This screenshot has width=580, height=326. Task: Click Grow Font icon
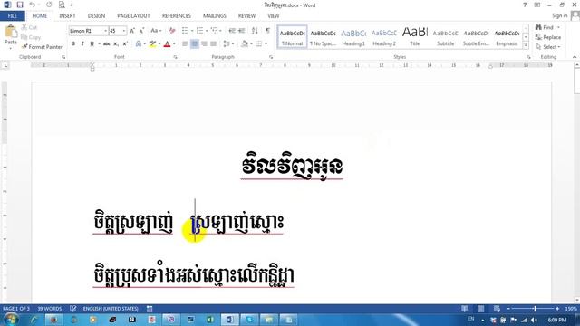tap(132, 31)
